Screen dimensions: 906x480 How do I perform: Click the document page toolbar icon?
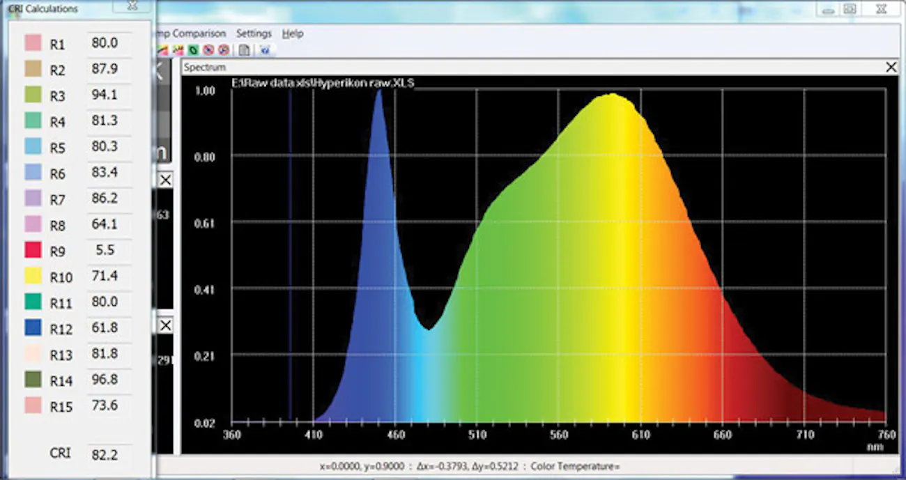(244, 50)
